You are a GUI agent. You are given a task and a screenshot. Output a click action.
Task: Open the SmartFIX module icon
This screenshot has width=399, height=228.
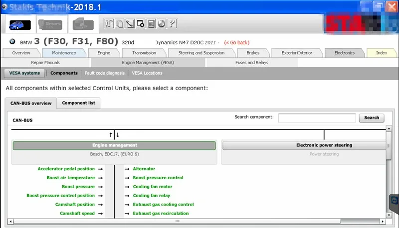click(x=50, y=24)
